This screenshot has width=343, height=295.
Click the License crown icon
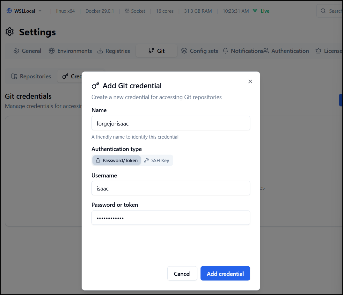[x=318, y=51]
